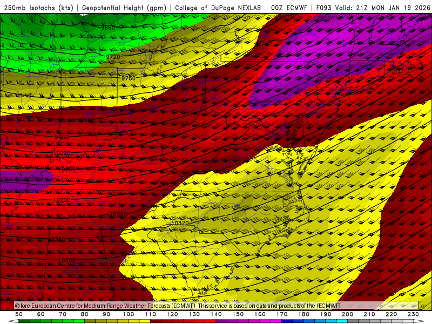Image resolution: width=432 pixels, height=324 pixels.
Task: Click 'College of DuPage NEXLAB' in header
Action: click(218, 8)
